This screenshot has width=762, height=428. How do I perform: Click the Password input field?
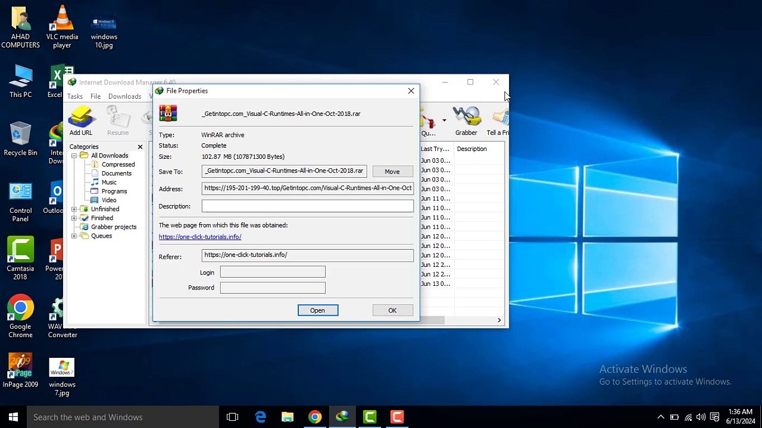[273, 288]
